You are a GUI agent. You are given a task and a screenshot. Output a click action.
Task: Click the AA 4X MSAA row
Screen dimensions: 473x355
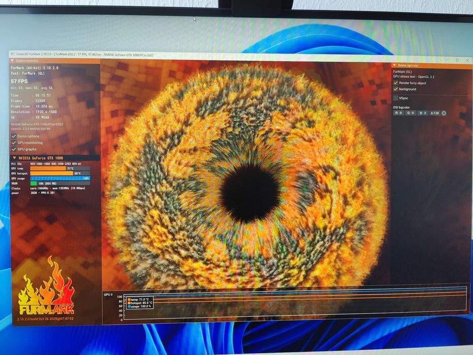30,117
